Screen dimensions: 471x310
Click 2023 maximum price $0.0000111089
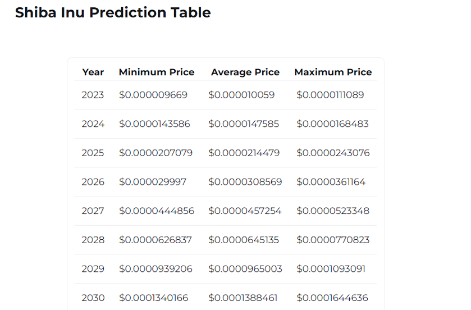coord(331,95)
